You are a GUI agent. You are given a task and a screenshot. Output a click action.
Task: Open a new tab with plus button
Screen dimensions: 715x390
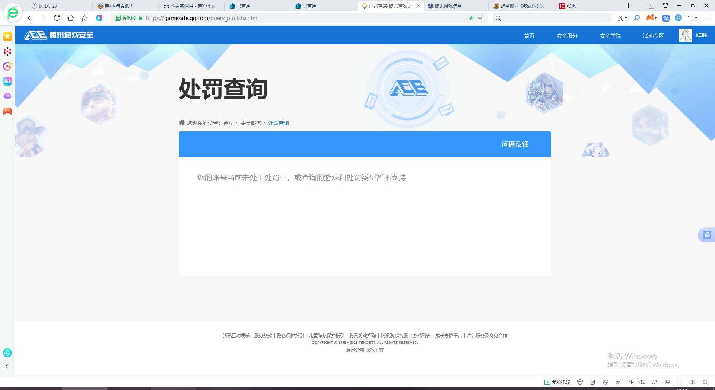click(x=628, y=6)
